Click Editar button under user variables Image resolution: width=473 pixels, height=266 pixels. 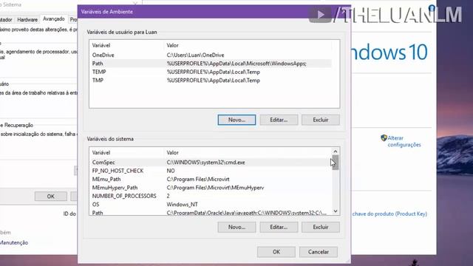coord(279,120)
